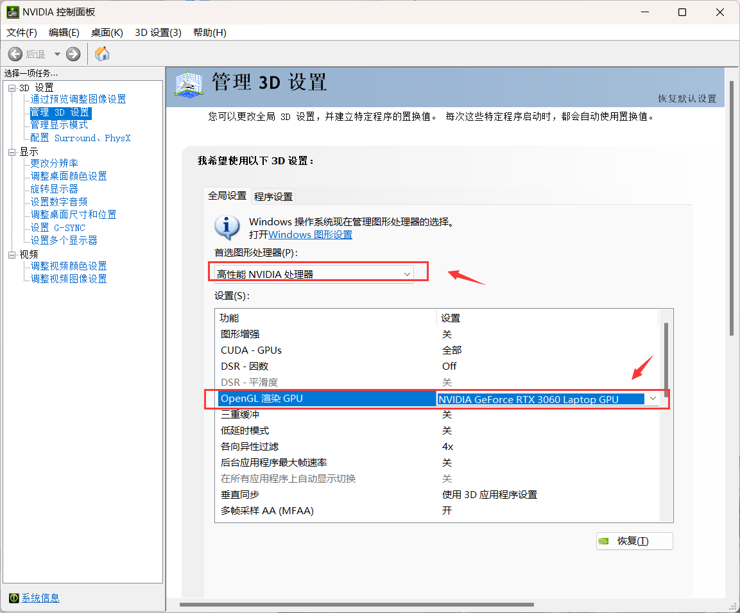The height and width of the screenshot is (613, 740).
Task: Select the OpenGL 渲染 GPU row
Action: coord(439,399)
